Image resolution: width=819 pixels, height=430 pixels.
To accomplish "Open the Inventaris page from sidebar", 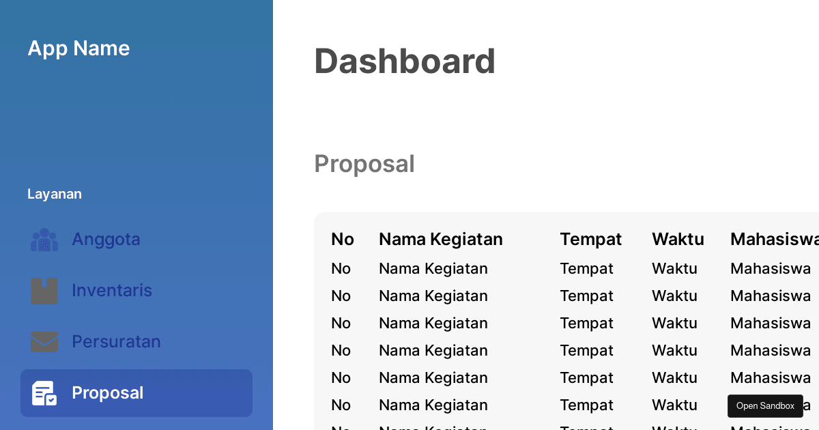I will coord(112,291).
